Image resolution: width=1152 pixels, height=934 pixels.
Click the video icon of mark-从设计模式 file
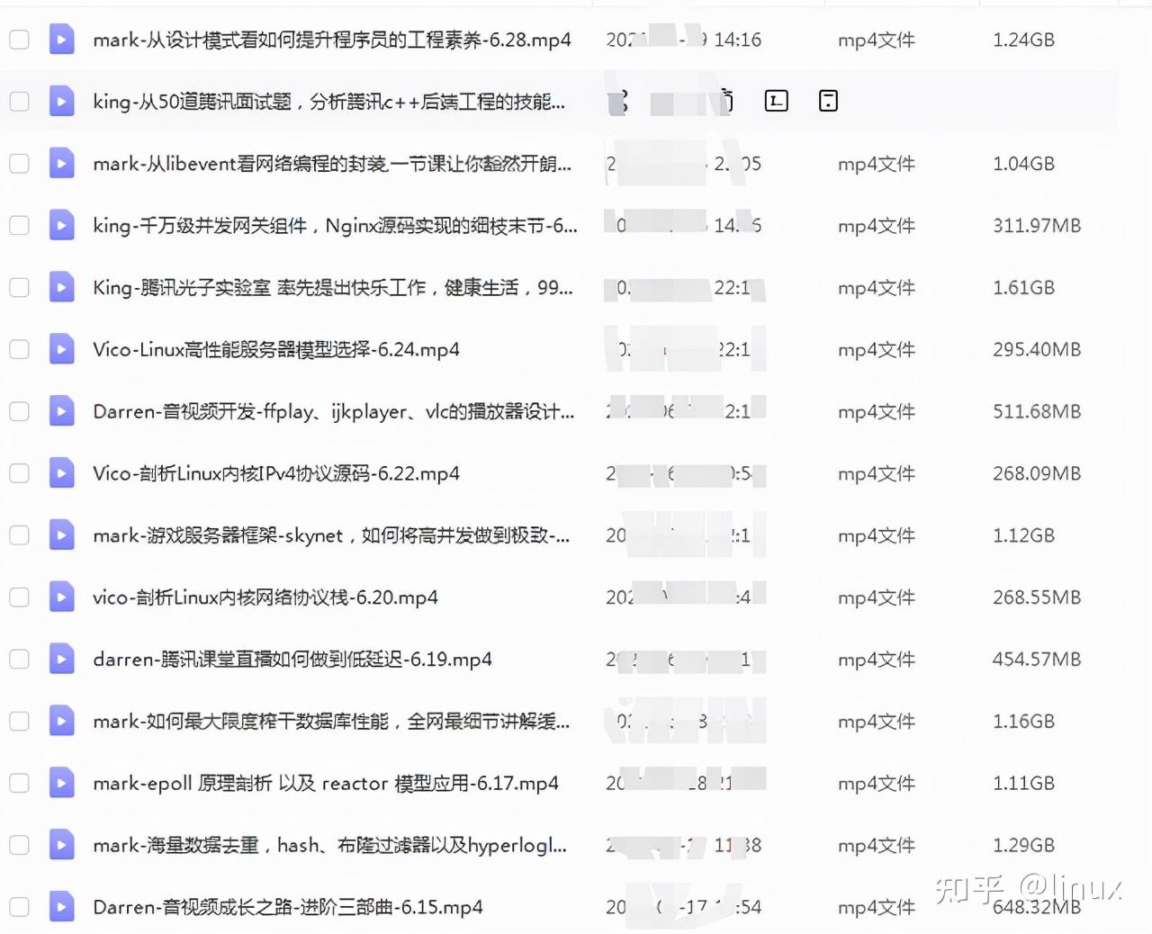61,40
